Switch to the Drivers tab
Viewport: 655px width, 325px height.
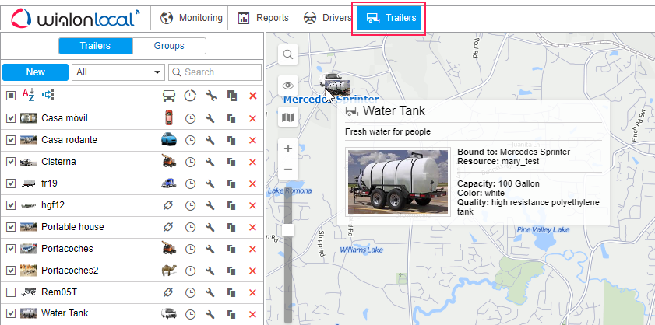[x=327, y=18]
